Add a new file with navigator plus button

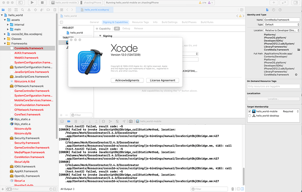point(3,189)
